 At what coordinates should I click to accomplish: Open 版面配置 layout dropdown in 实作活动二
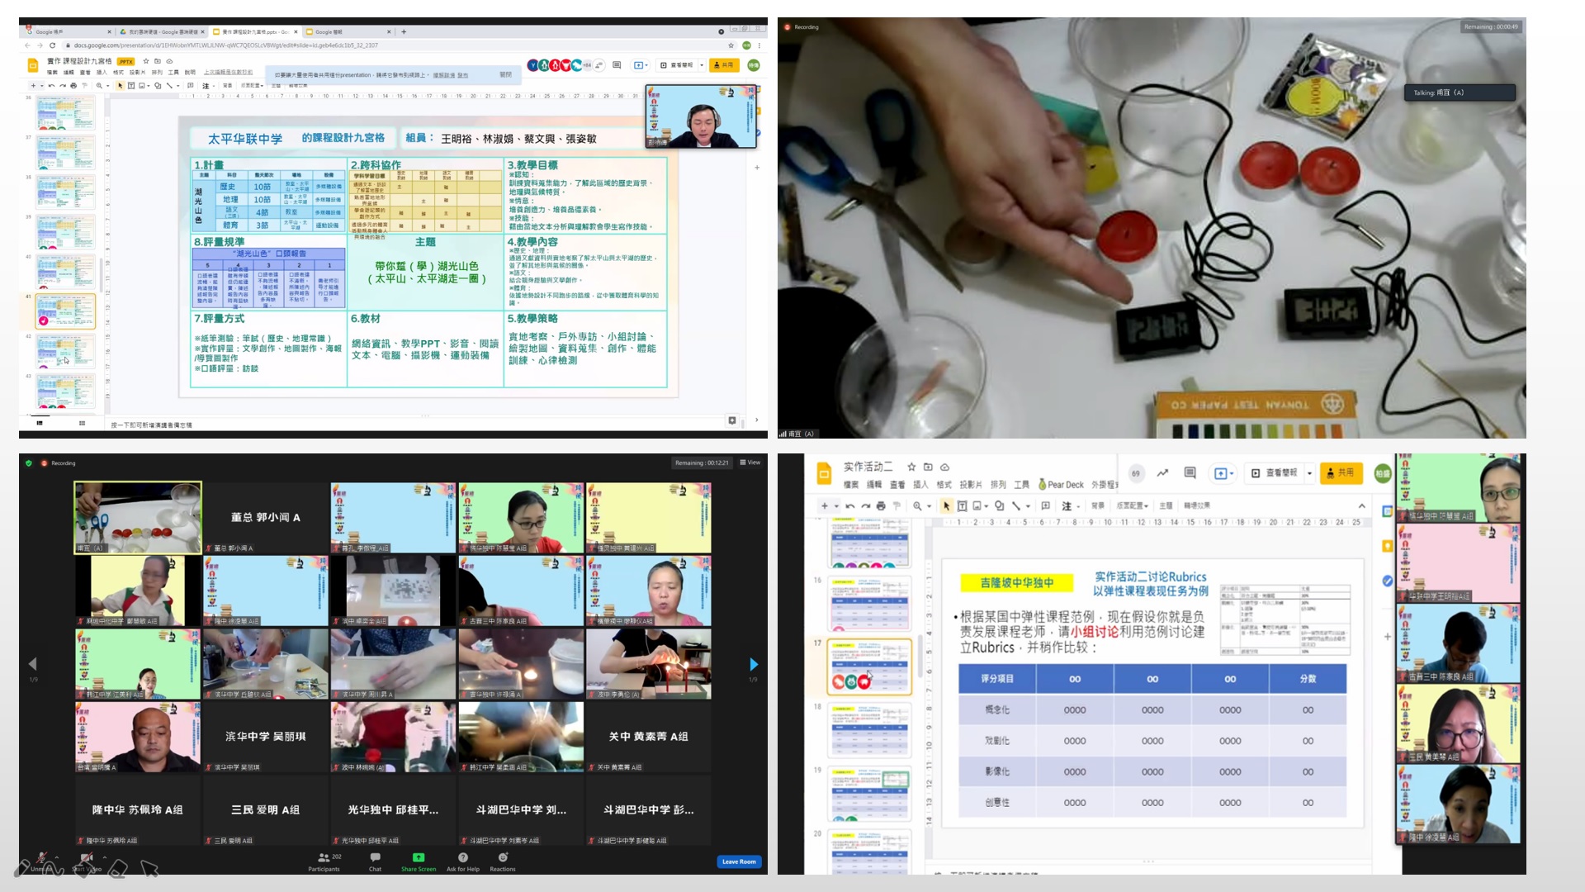[x=1133, y=505]
